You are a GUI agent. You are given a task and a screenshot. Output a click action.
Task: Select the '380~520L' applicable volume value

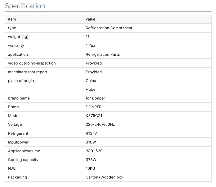point(95,151)
